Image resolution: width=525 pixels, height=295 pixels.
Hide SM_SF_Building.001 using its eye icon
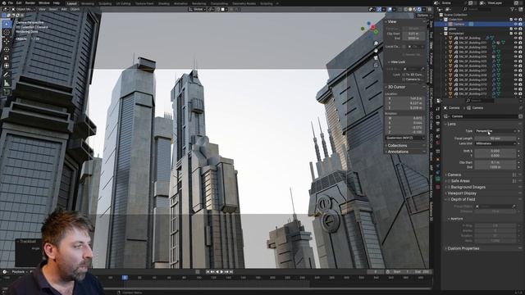tap(516, 43)
